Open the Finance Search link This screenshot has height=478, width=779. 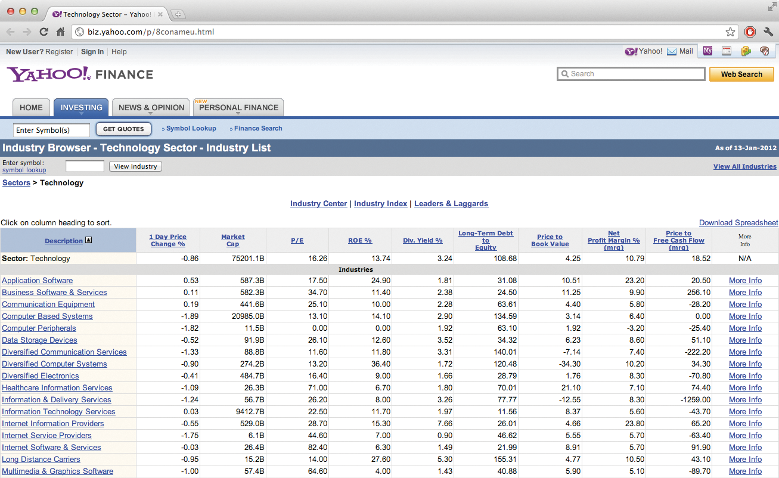[x=258, y=128]
